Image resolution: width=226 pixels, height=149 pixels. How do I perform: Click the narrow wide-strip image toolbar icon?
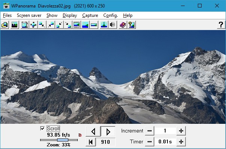pos(94,25)
